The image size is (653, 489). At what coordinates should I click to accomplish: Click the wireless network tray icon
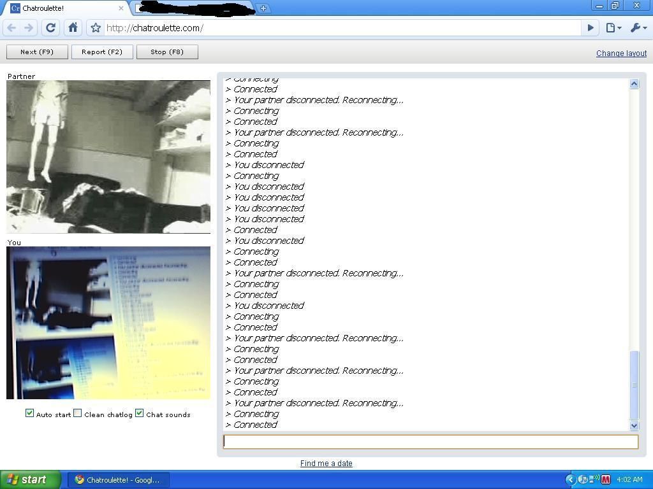[x=594, y=479]
